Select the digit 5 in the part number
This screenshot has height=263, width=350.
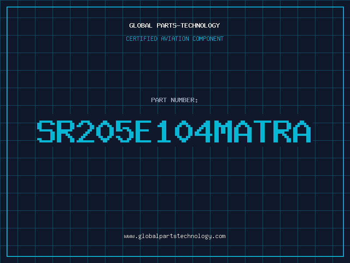(125, 131)
